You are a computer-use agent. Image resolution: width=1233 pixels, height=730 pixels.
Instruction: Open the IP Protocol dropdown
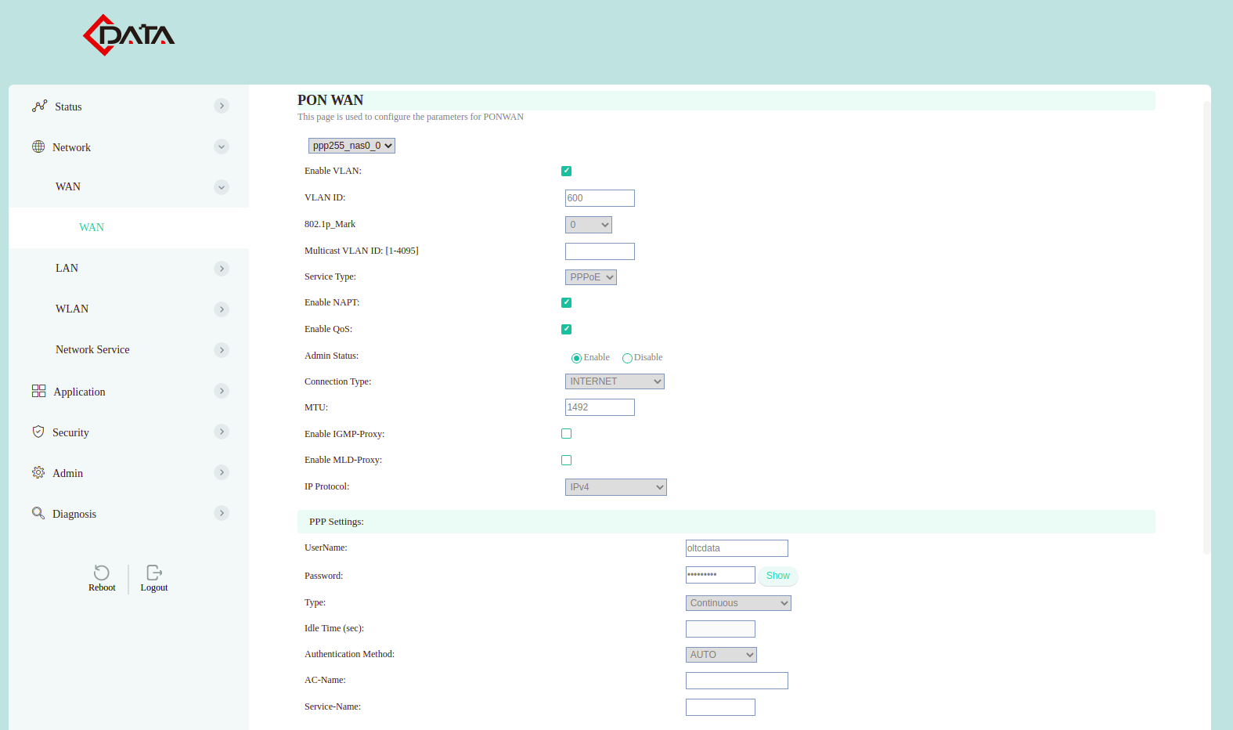[x=615, y=487]
